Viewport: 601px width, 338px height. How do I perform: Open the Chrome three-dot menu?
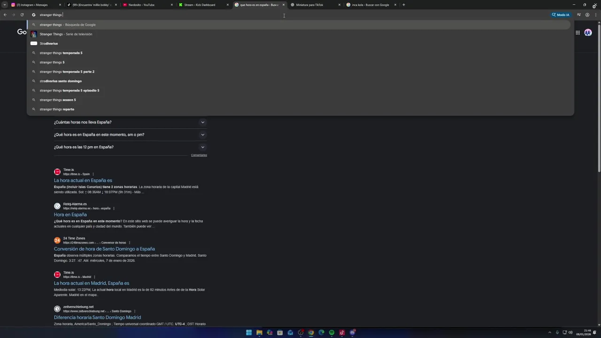[x=596, y=15]
